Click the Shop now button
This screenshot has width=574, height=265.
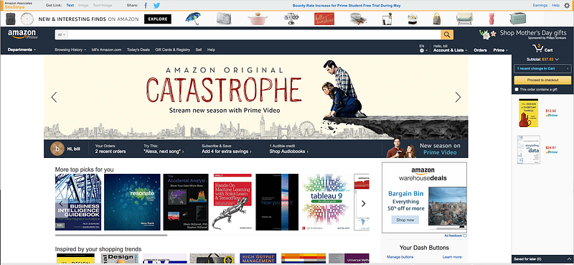[x=405, y=220]
